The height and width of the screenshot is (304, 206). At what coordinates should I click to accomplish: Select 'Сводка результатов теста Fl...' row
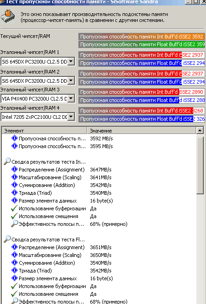[x=99, y=240]
